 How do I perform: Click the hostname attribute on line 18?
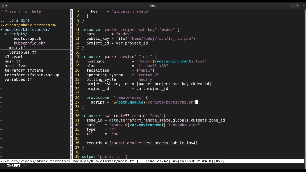[x=95, y=61]
